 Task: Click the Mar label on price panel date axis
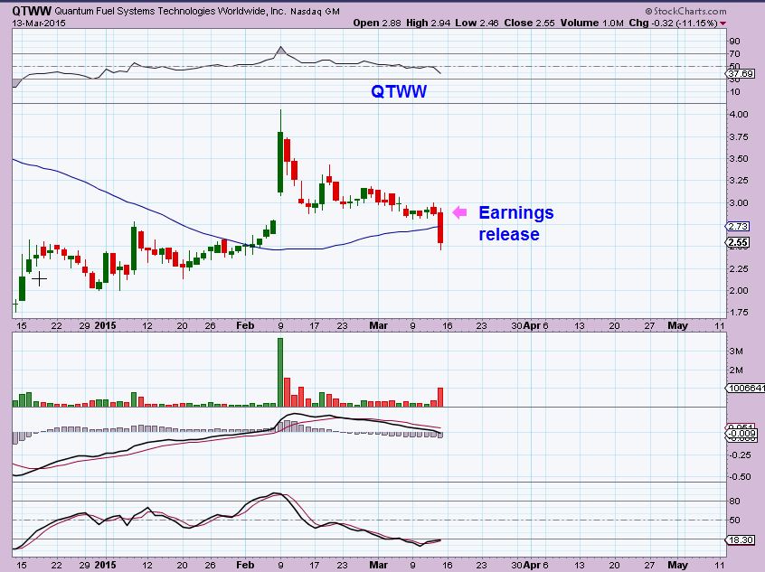tap(378, 325)
